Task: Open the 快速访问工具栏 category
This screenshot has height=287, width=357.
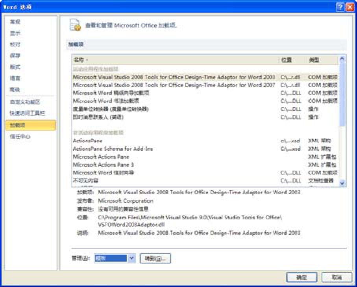Action: pyautogui.click(x=27, y=113)
